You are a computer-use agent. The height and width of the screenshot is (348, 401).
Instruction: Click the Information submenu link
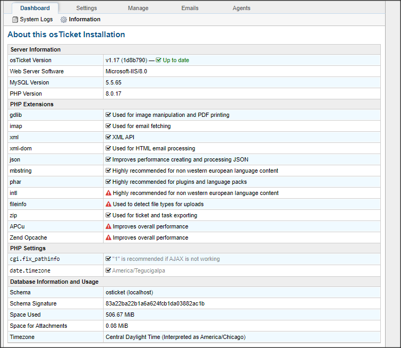[84, 20]
